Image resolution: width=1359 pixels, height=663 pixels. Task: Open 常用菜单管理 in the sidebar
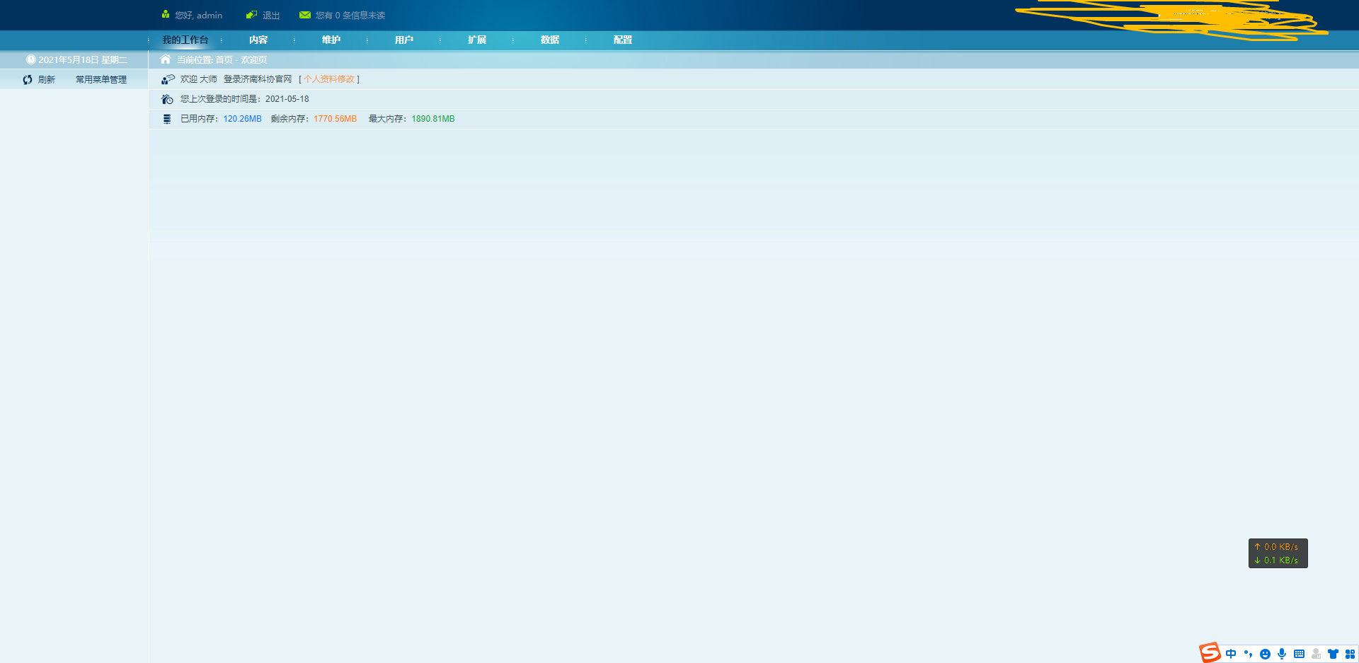tap(101, 80)
